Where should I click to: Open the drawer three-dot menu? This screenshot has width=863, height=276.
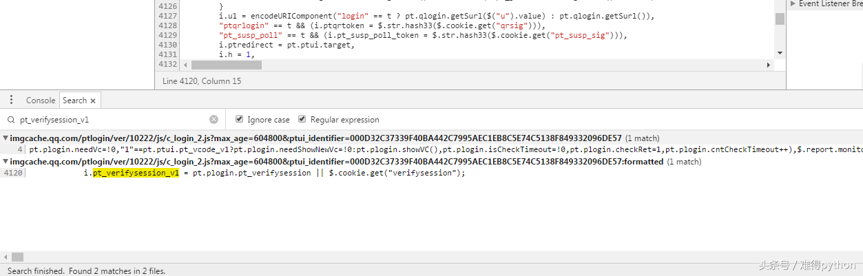tap(10, 100)
